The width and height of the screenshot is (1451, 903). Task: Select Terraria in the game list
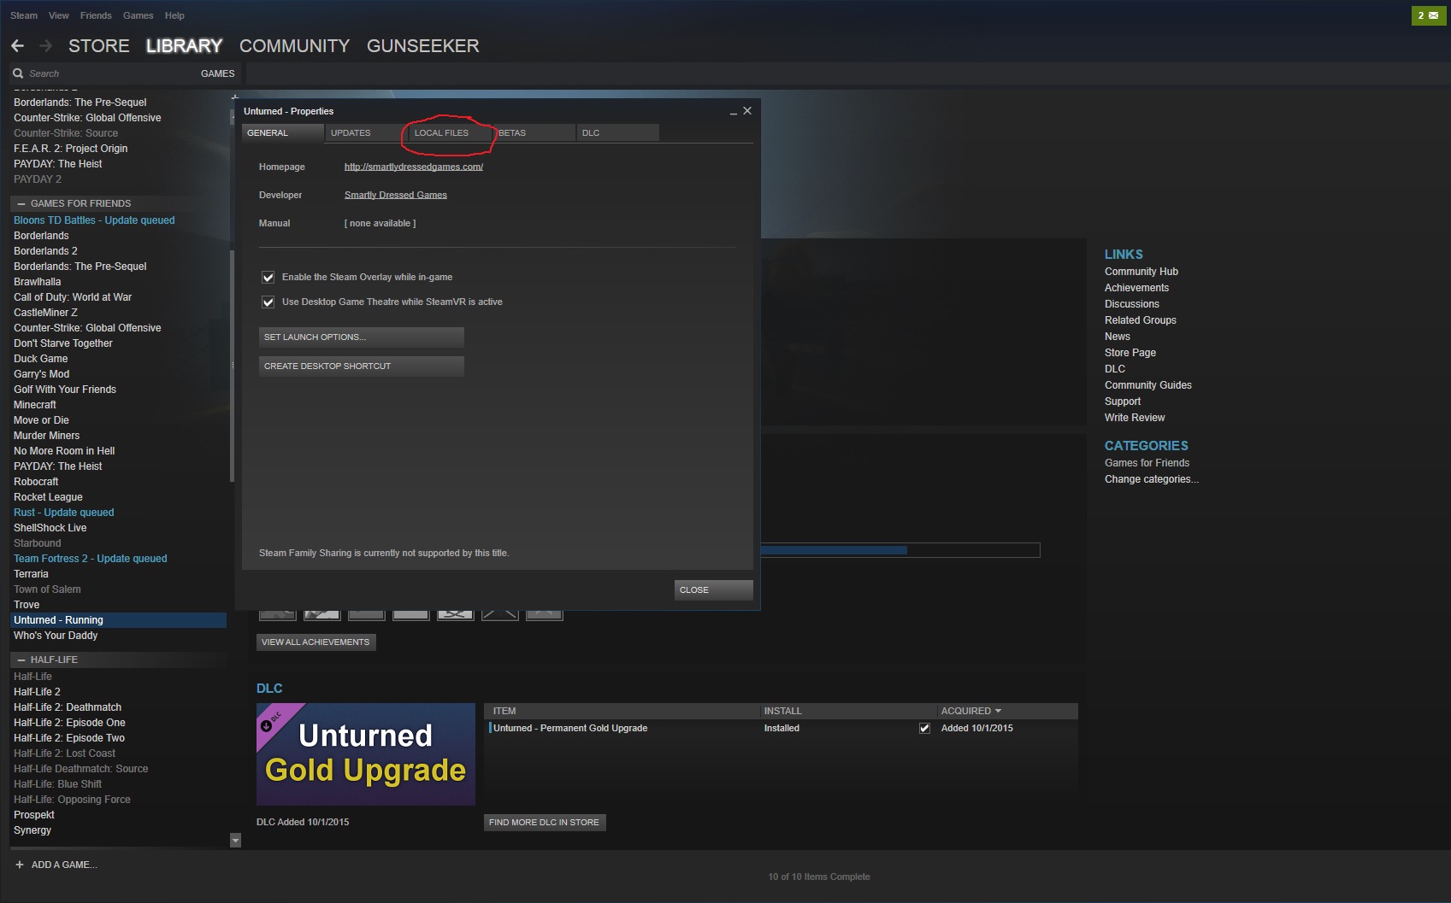click(x=31, y=574)
